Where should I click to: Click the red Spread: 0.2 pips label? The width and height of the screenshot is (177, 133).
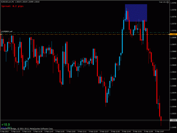coord(12,6)
